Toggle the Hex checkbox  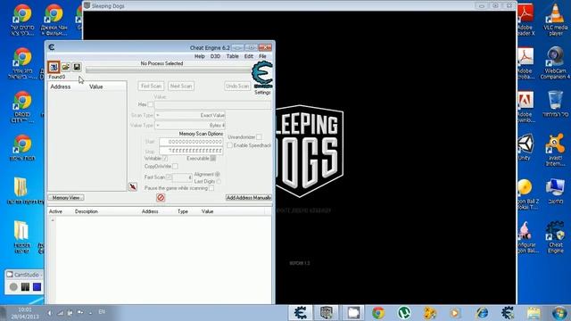150,104
